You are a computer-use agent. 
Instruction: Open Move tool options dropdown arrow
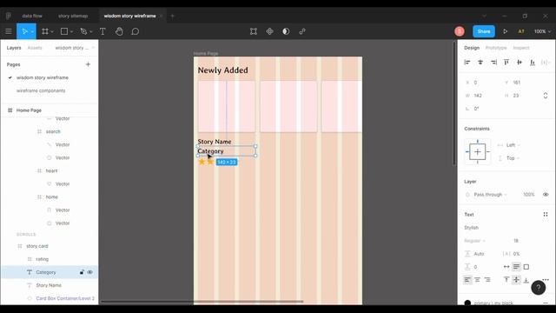click(32, 32)
